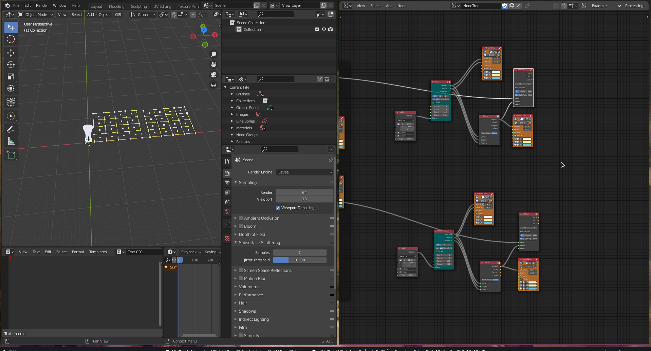This screenshot has height=351, width=651.
Task: Open the Global orientation dropdown
Action: click(x=143, y=15)
